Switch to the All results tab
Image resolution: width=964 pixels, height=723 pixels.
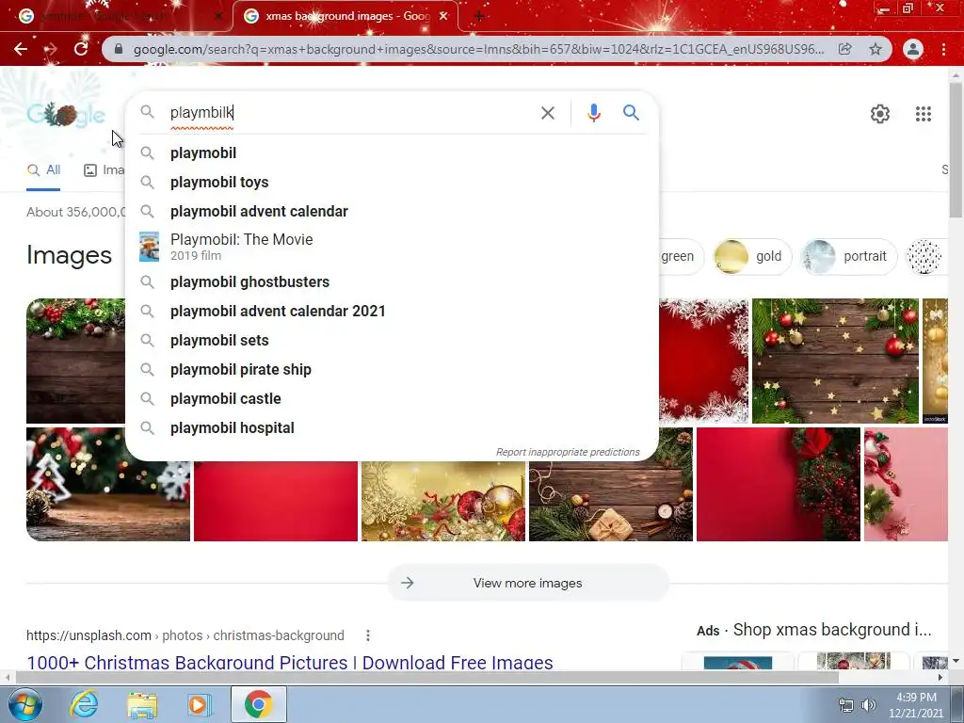coord(43,170)
